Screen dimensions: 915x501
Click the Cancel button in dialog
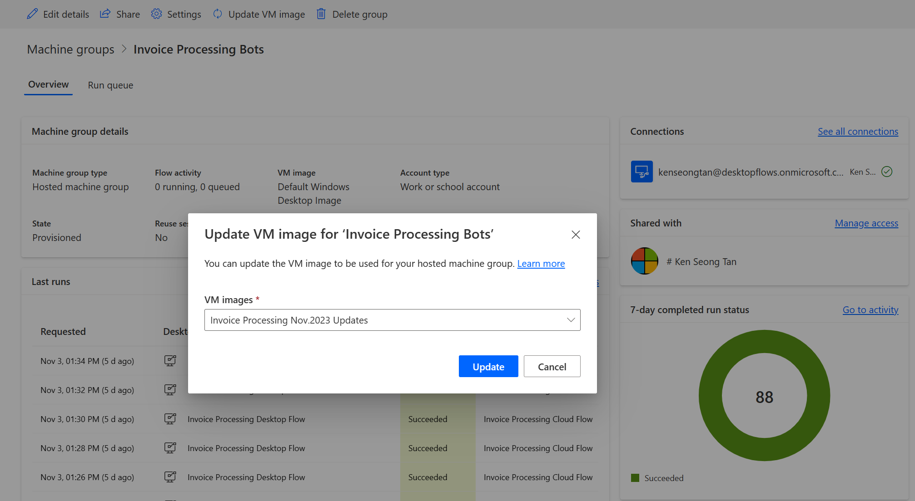(x=552, y=366)
